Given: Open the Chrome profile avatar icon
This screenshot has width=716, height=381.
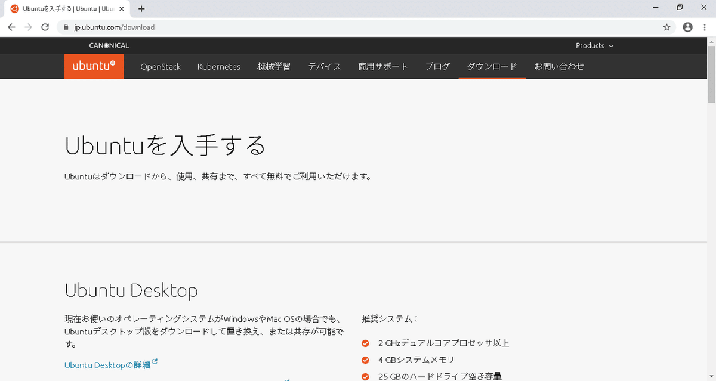Looking at the screenshot, I should coord(687,27).
